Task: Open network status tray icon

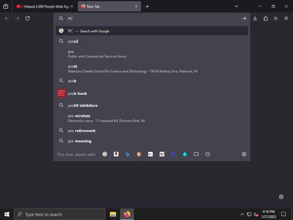Action: 249,214
